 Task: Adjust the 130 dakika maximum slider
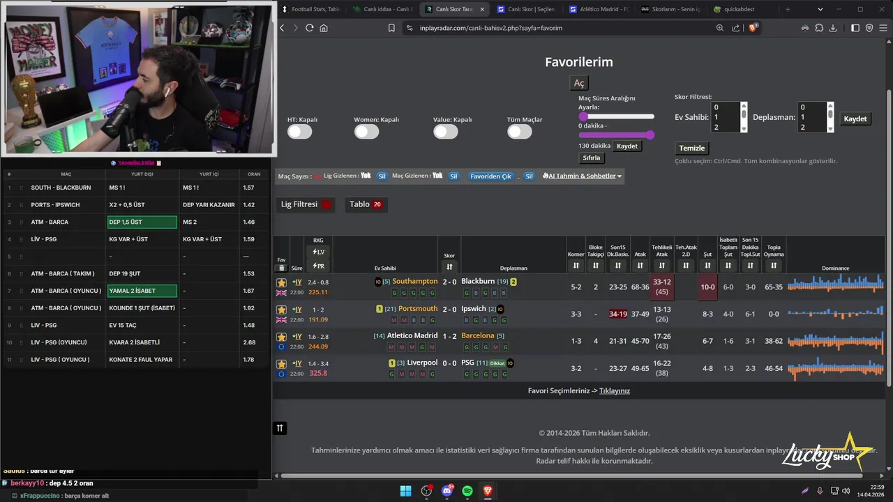650,135
